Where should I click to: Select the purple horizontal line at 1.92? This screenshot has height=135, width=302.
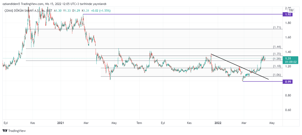(x=183, y=14)
